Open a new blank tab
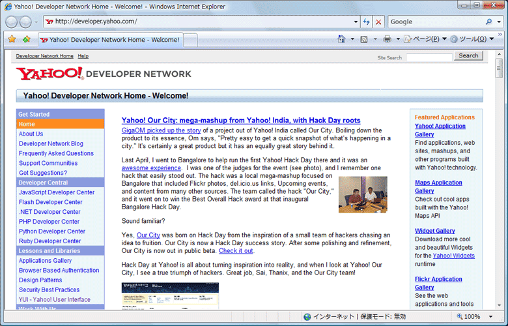Viewport: 508px width, 326px height. pos(190,40)
